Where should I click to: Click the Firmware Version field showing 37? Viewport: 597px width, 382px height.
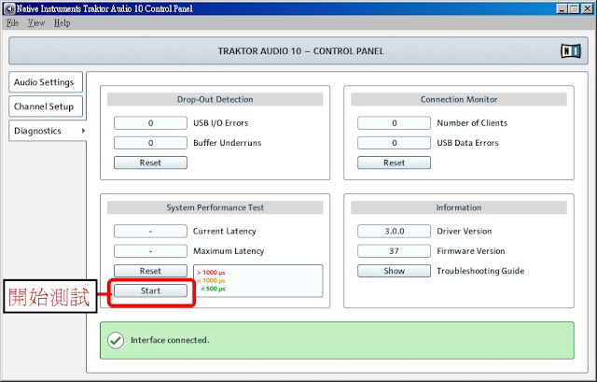coord(394,251)
